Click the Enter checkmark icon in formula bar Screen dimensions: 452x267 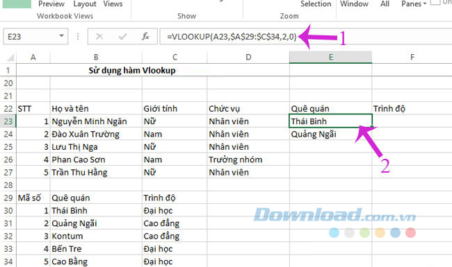tap(123, 37)
